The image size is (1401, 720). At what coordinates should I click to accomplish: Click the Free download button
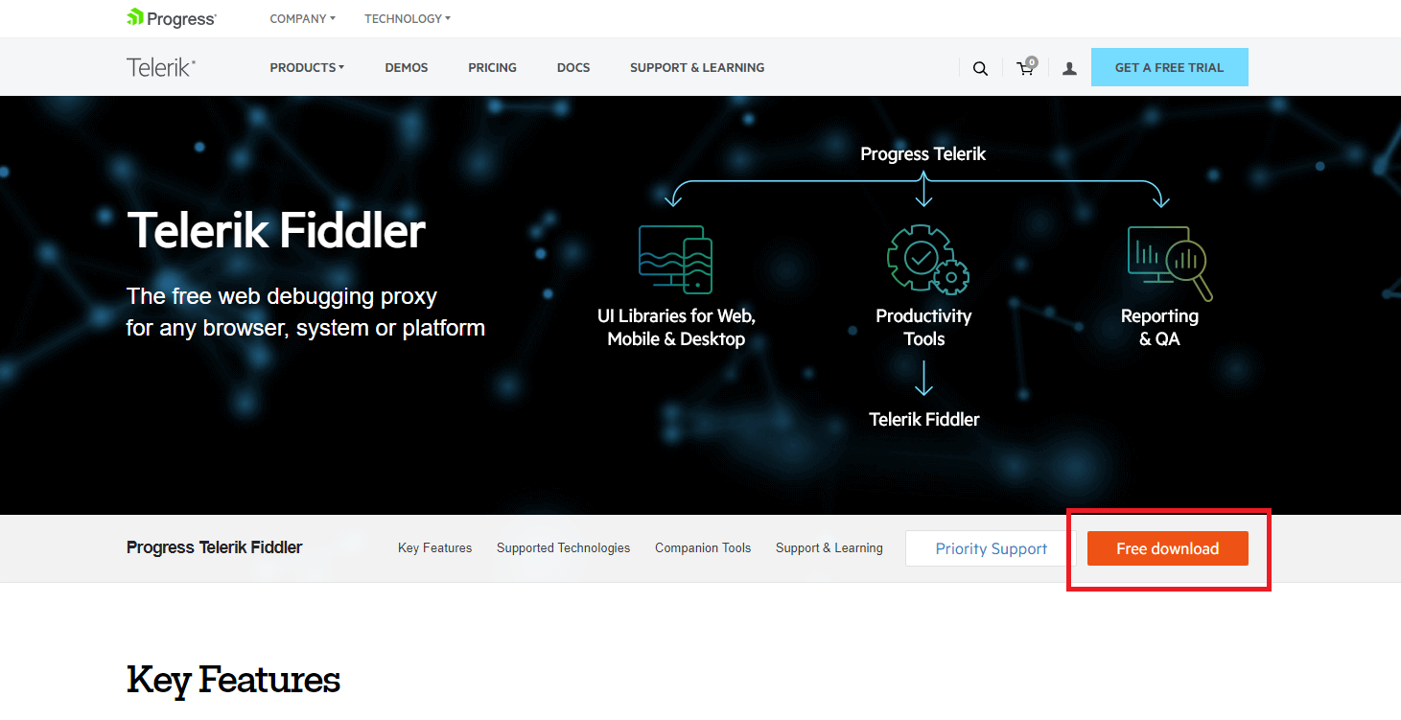tap(1168, 548)
